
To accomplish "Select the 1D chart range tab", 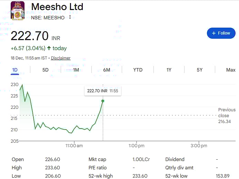I will [x=15, y=70].
